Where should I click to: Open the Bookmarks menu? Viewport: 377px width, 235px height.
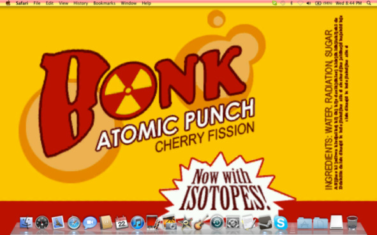(x=105, y=3)
